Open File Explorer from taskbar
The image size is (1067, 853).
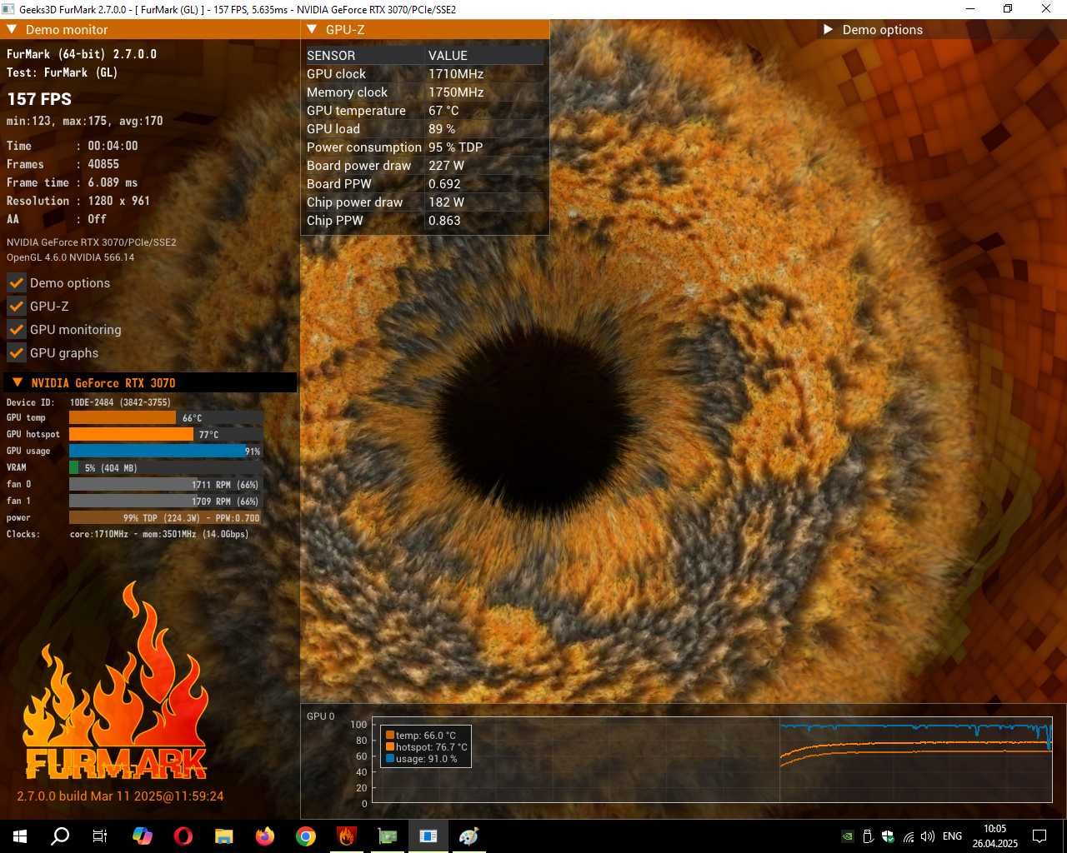point(223,836)
